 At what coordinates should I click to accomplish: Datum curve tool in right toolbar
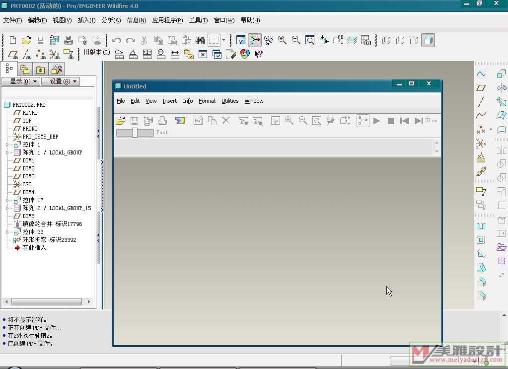coord(481,115)
